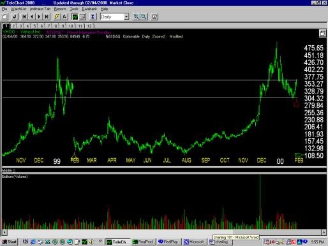The image size is (328, 246).
Task: Toggle the blue I-beam pointer tool
Action: click(x=93, y=17)
